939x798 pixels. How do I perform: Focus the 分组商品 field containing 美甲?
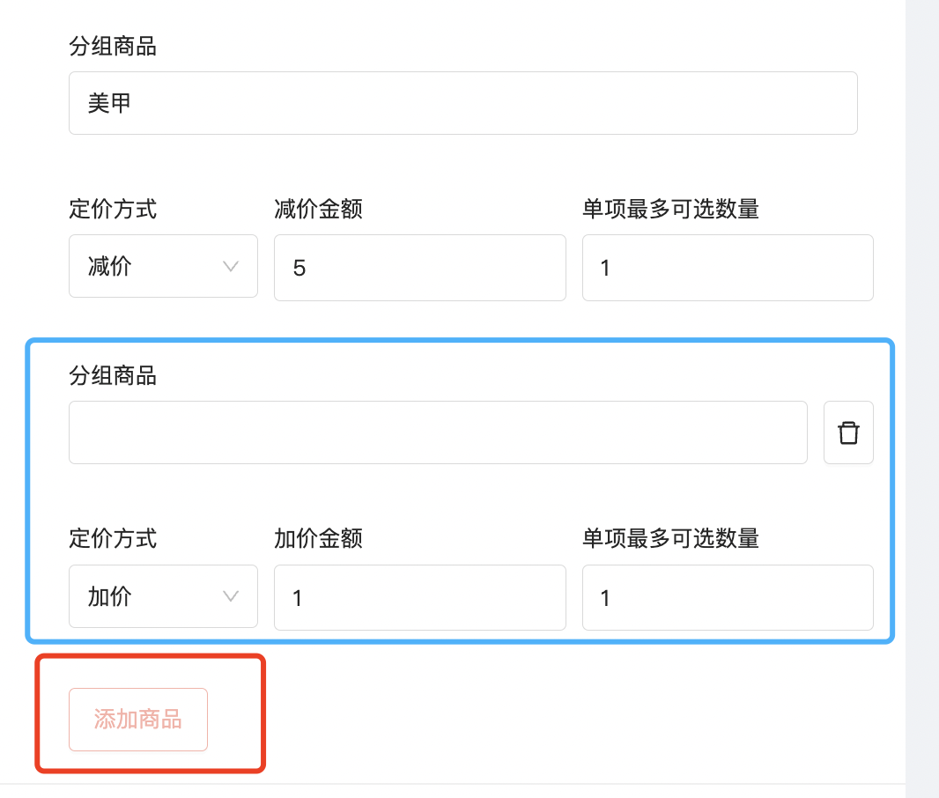[463, 103]
